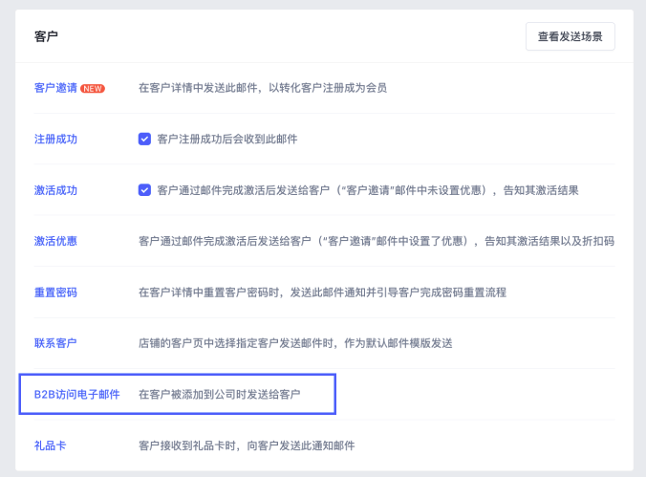This screenshot has width=646, height=477.
Task: Click description 在客户详情中发送此邮件，以转化客户注册成为会员
Action: [x=263, y=88]
